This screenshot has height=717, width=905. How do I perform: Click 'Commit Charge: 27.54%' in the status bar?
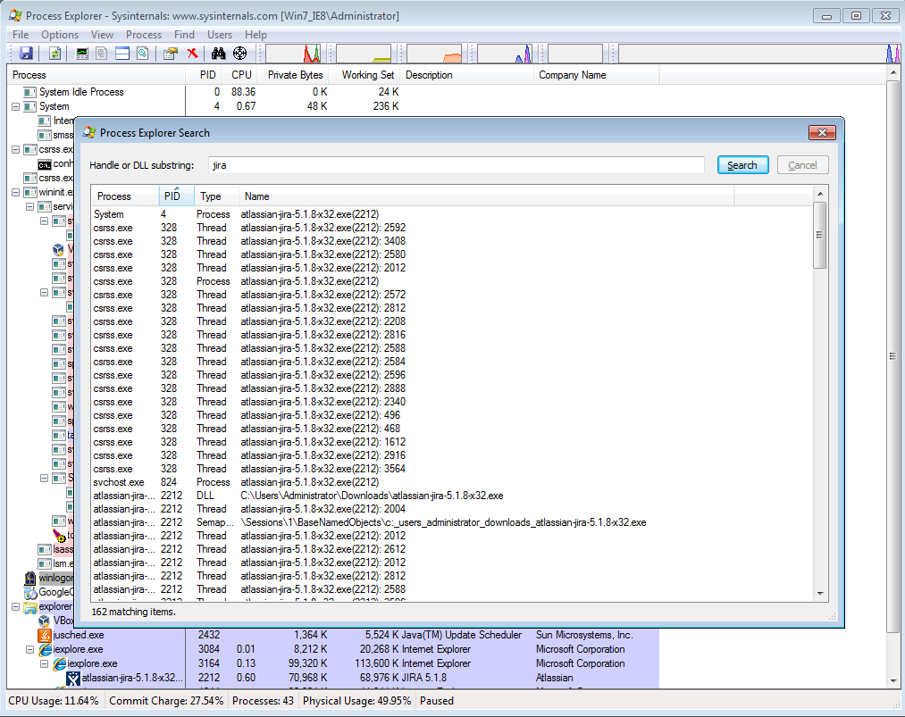pos(166,701)
